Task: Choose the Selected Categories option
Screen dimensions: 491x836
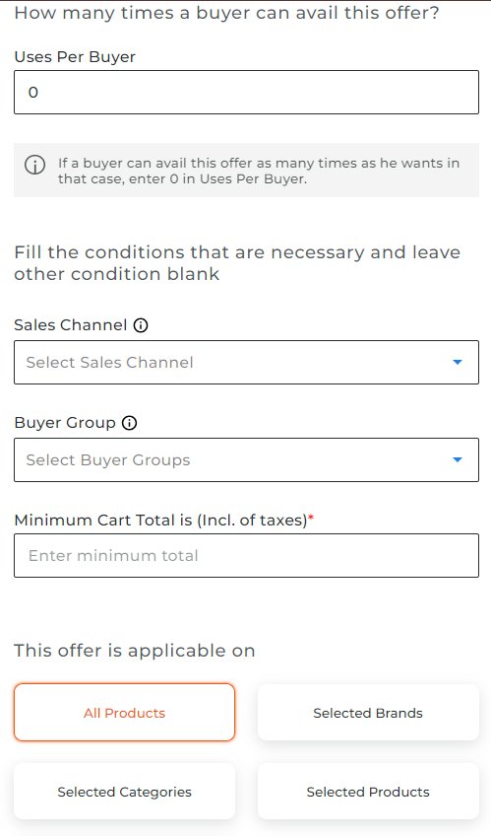Action: pyautogui.click(x=125, y=792)
